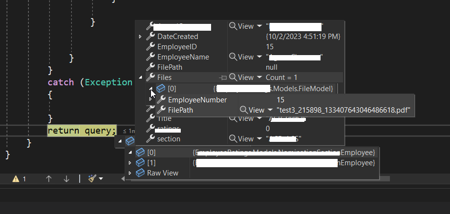450x214 pixels.
Task: Collapse the Files property node
Action: coord(140,78)
